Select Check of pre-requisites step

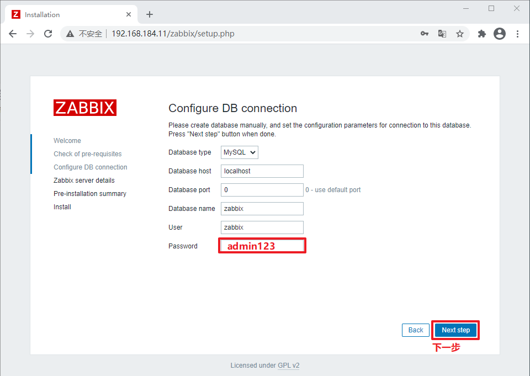(x=88, y=154)
